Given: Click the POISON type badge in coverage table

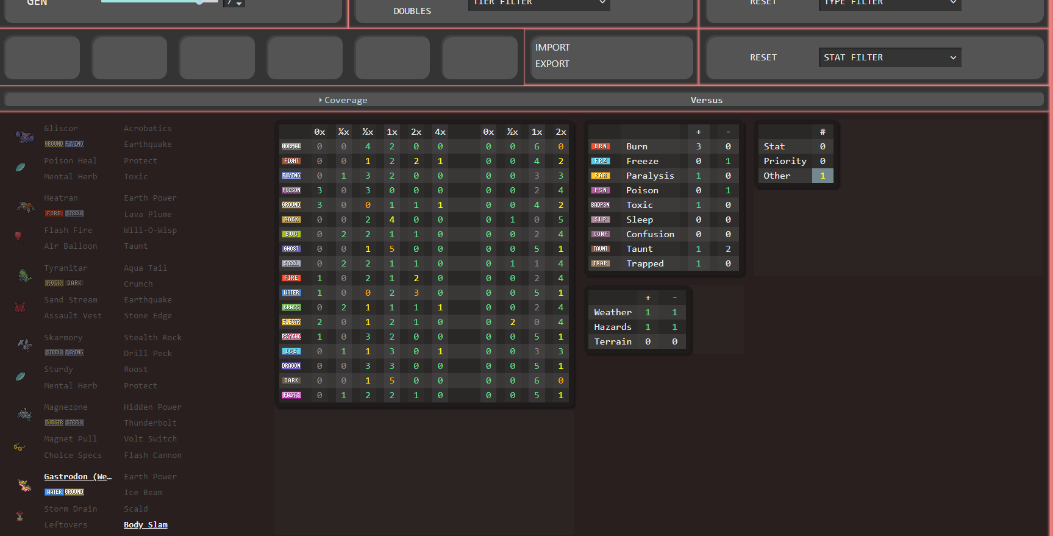Looking at the screenshot, I should (291, 190).
